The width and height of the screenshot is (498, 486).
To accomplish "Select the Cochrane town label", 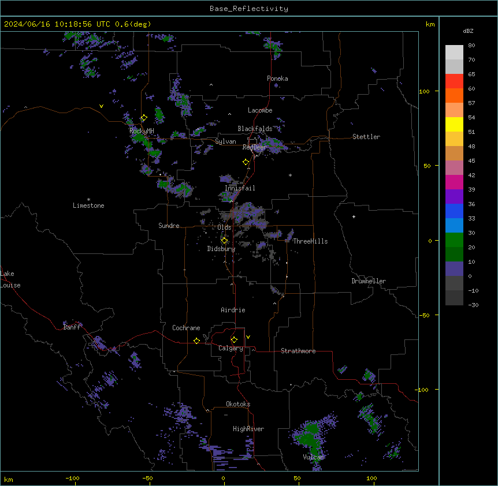I will click(x=186, y=328).
